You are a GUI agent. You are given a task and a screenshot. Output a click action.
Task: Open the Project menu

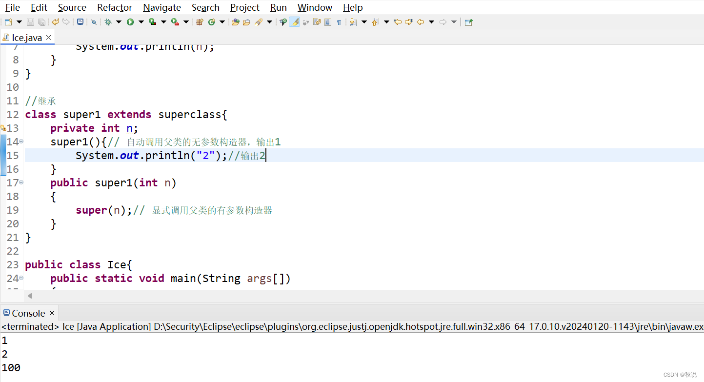245,7
